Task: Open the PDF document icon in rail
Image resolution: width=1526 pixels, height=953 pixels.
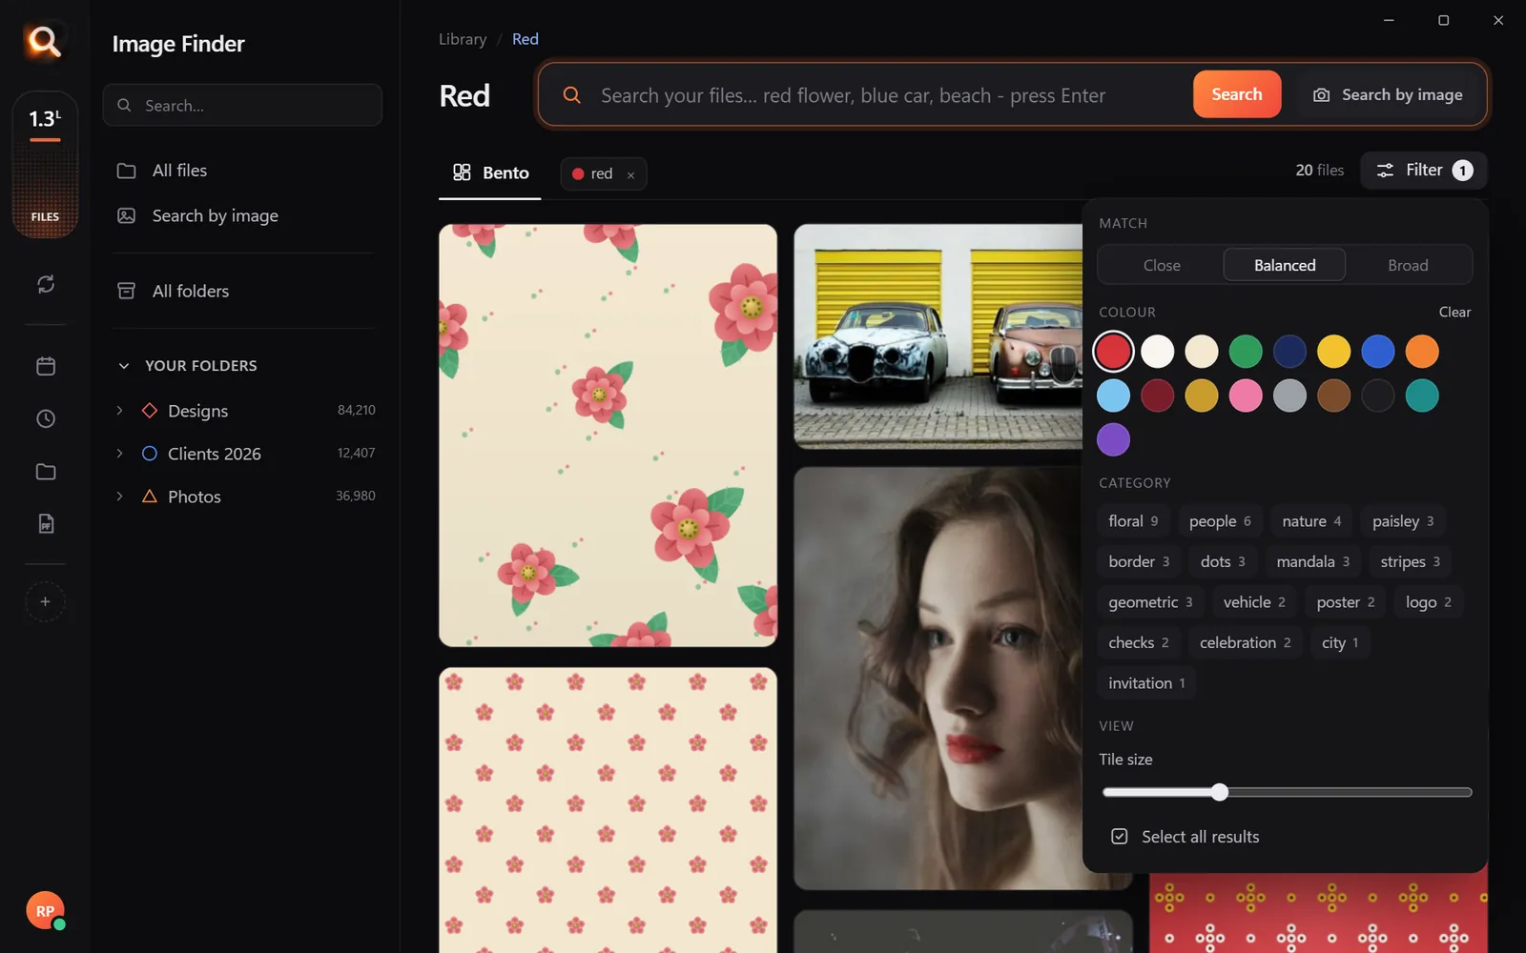Action: (45, 523)
